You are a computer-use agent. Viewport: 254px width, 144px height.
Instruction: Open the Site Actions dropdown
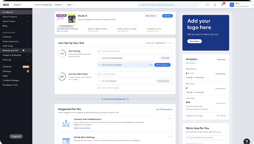coord(152,16)
